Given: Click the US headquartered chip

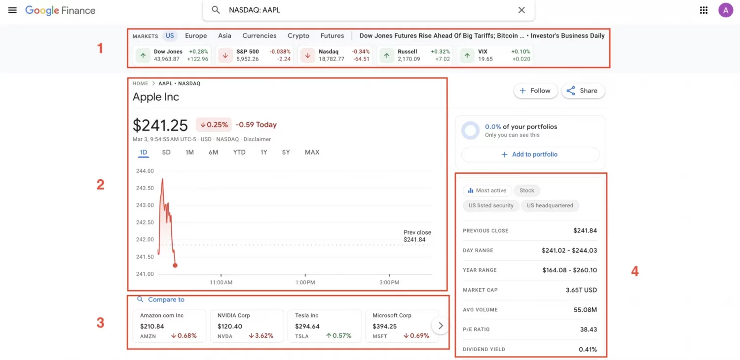Looking at the screenshot, I should pos(550,205).
